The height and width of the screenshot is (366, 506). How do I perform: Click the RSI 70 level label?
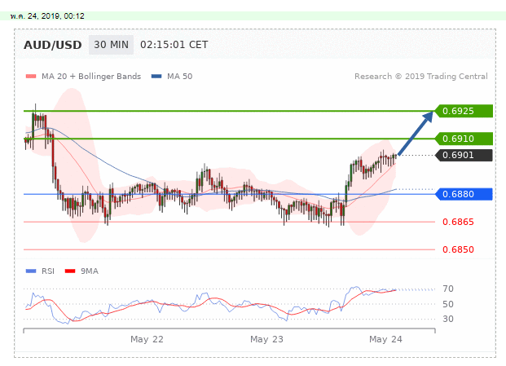448,289
